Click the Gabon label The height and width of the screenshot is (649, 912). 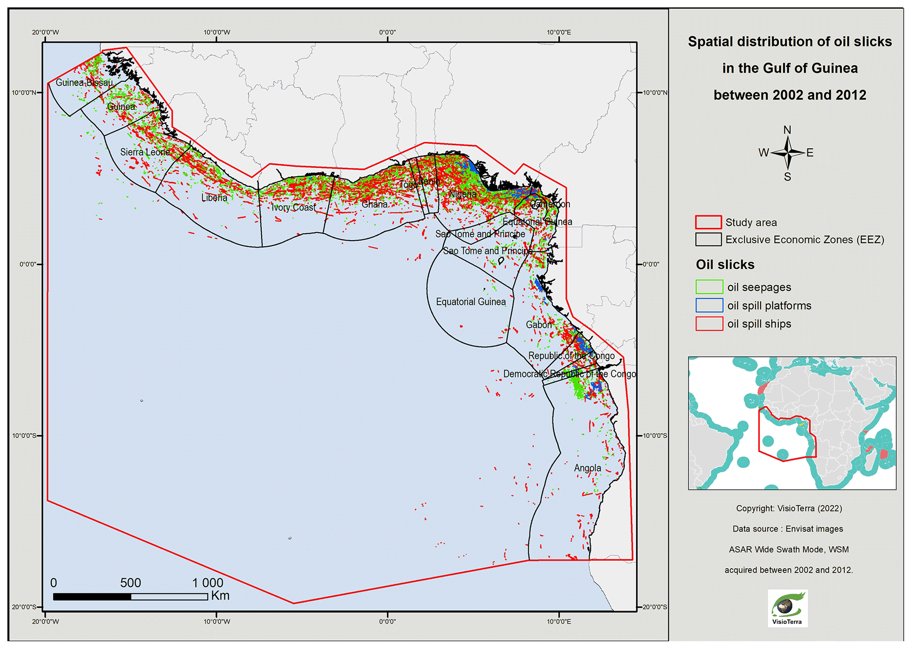click(x=539, y=325)
